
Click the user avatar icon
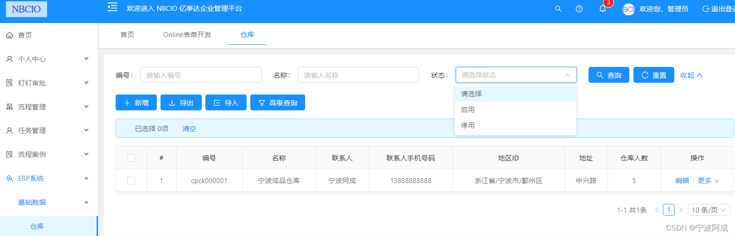coord(628,9)
